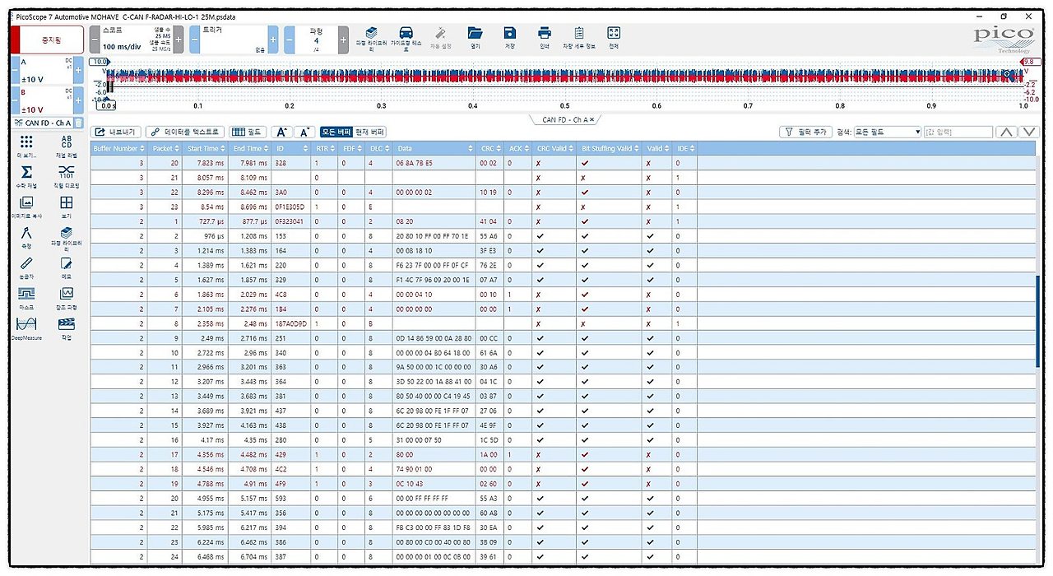Sort the table by the Bit Stuffing Valid column
Image resolution: width=1053 pixels, height=576 pixels.
pos(610,149)
